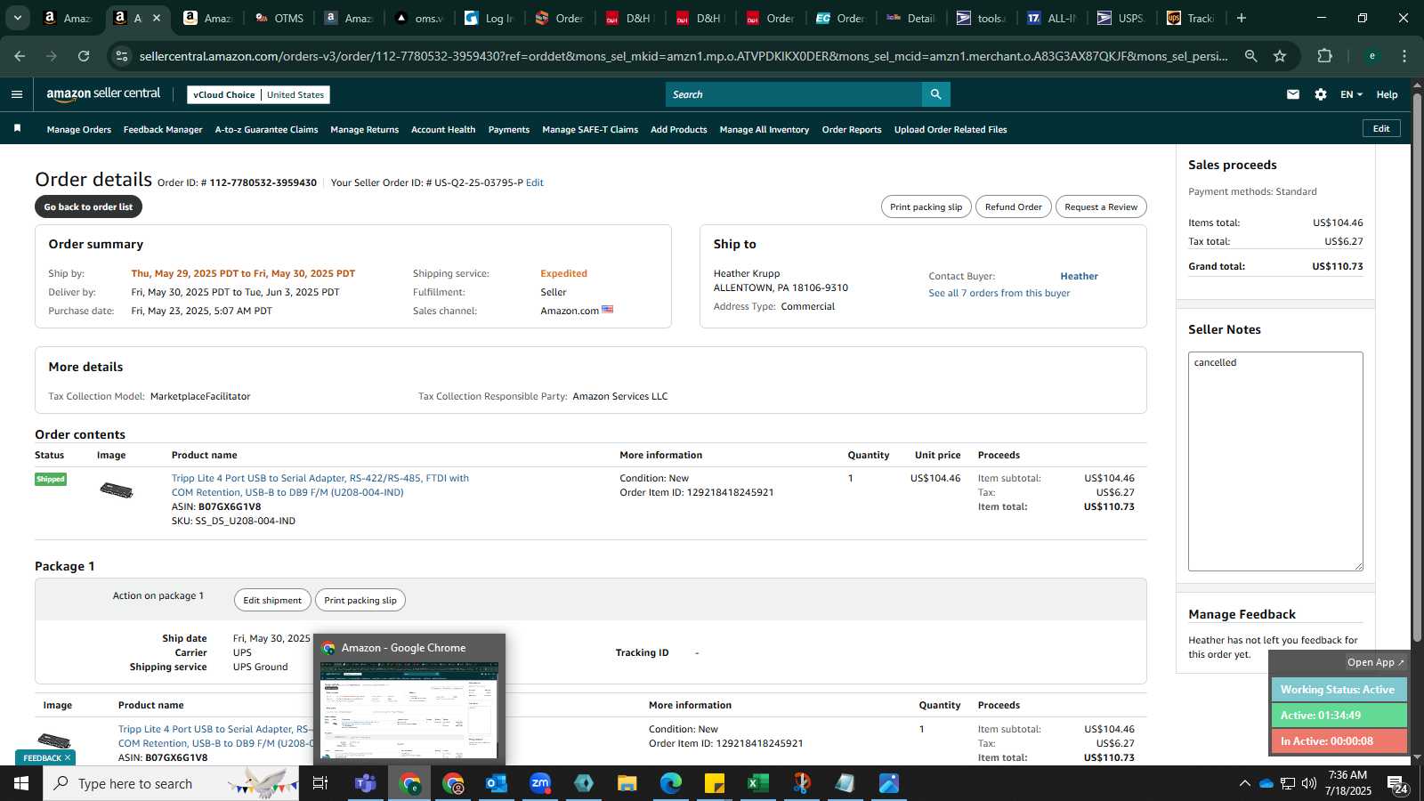This screenshot has height=801, width=1424.
Task: Click the top Print packing slip button
Action: coord(926,206)
